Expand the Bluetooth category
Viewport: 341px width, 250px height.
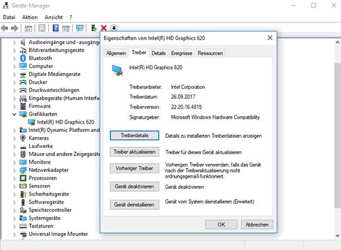click(x=15, y=58)
